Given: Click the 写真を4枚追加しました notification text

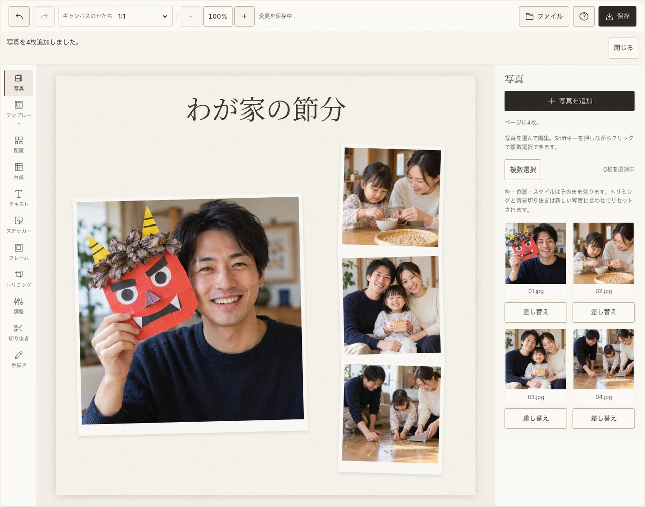Looking at the screenshot, I should point(43,42).
